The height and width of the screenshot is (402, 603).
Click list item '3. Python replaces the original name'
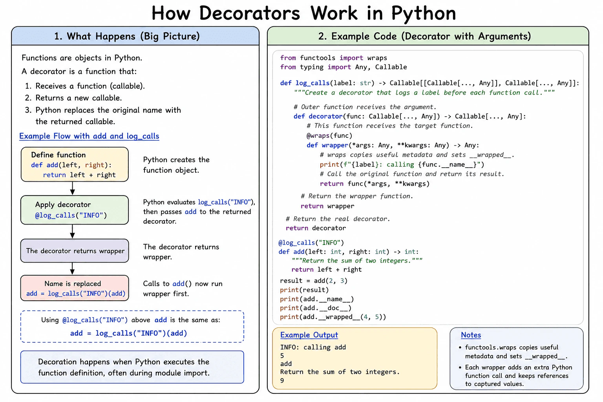103,116
